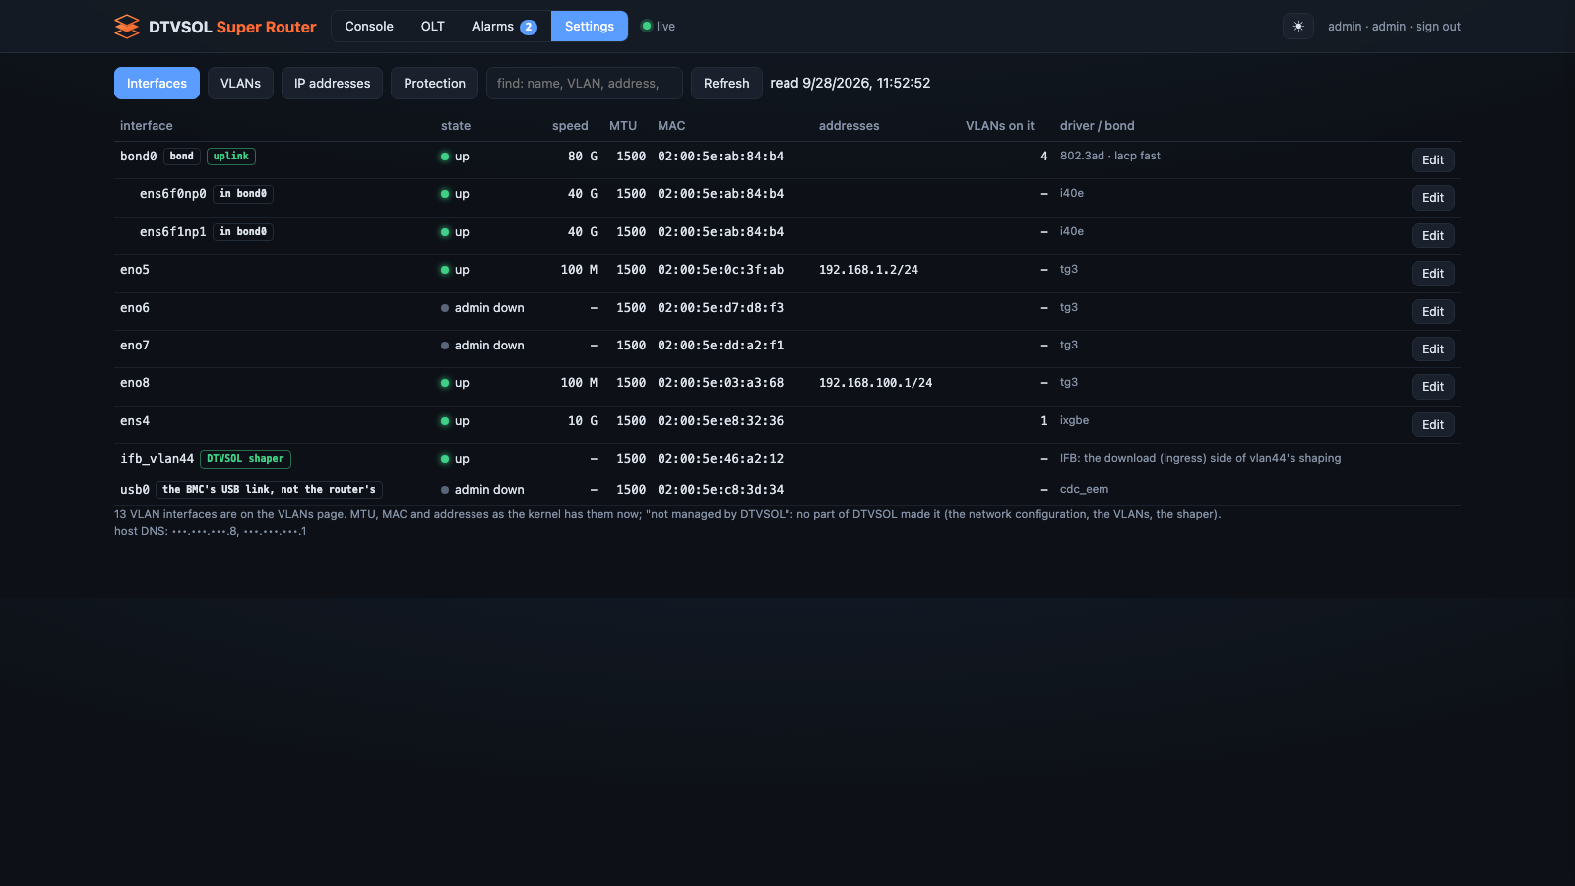
Task: Click the MAC column header
Action: click(x=671, y=126)
